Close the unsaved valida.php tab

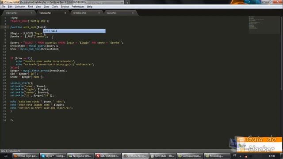(x=65, y=13)
